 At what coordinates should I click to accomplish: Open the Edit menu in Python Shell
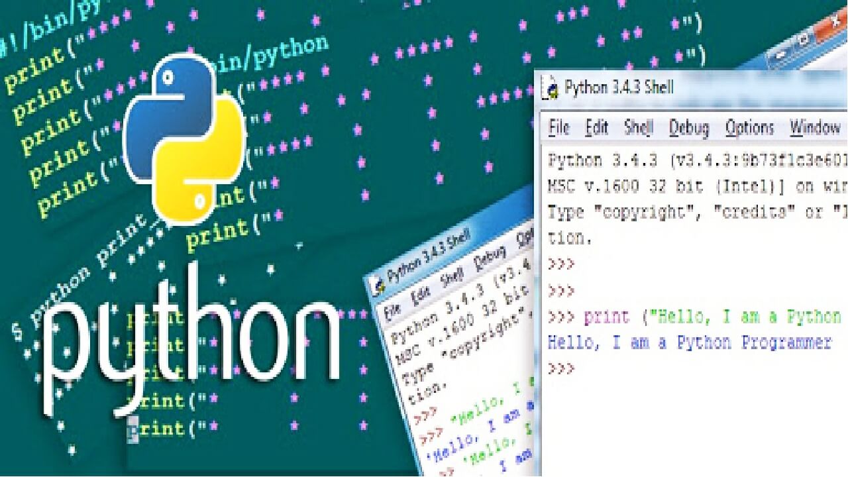[596, 127]
